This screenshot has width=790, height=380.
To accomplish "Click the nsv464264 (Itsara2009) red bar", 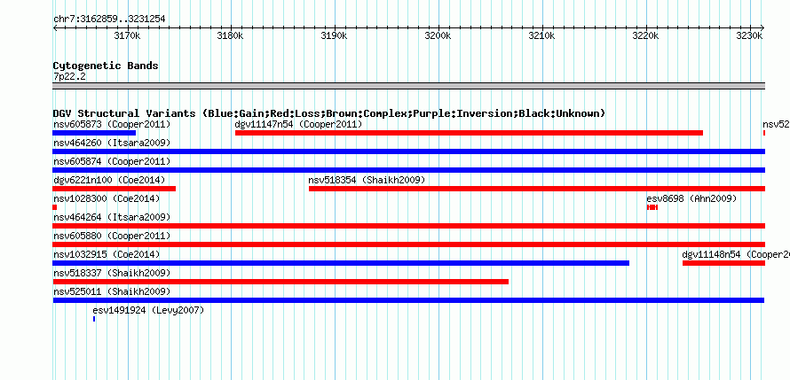I will [x=409, y=226].
